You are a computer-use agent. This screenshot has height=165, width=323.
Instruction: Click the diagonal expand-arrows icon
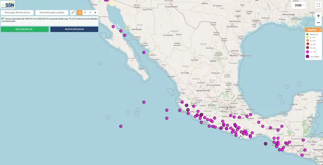(73, 12)
